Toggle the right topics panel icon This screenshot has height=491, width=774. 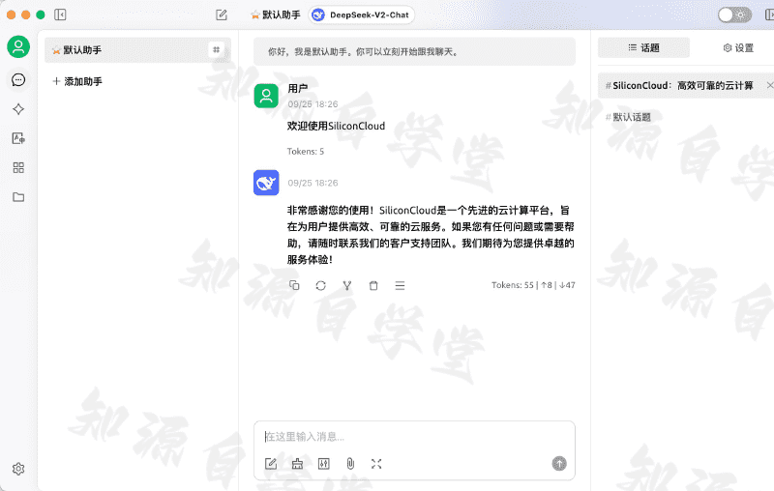tap(769, 14)
